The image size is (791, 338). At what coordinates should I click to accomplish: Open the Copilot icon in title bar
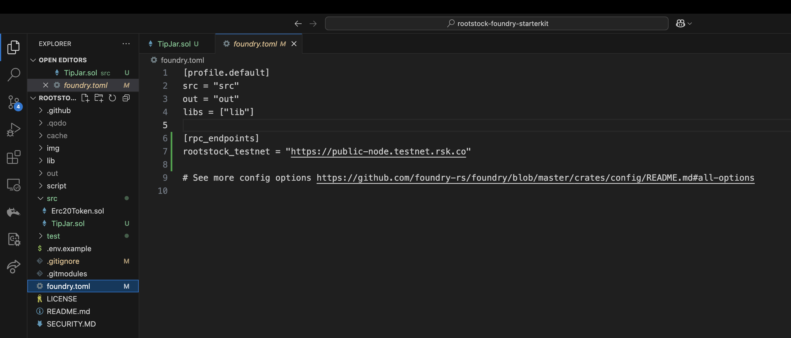680,24
